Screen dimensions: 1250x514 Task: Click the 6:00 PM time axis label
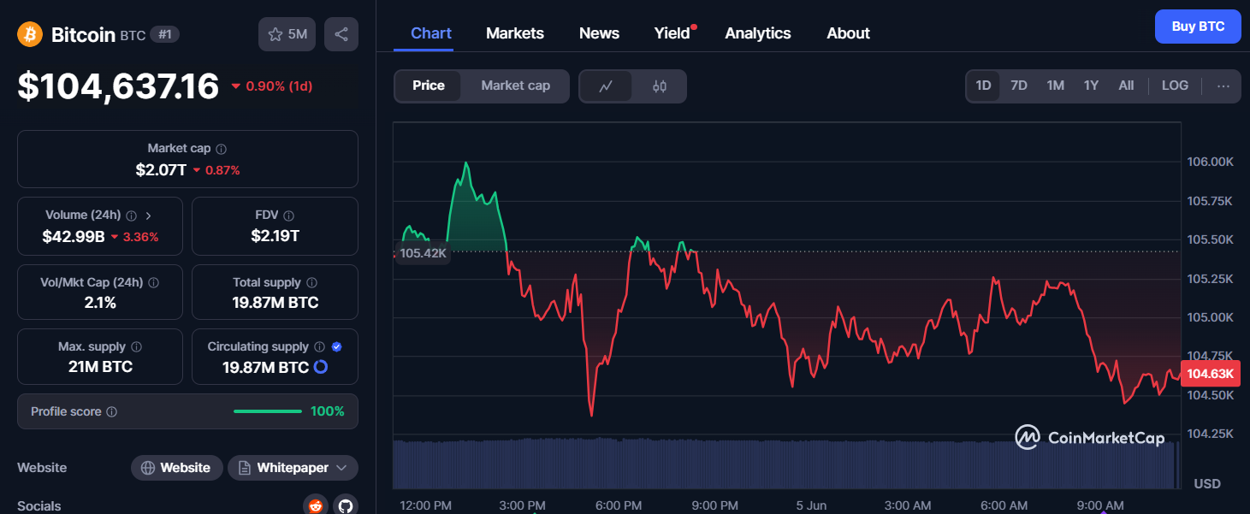619,505
